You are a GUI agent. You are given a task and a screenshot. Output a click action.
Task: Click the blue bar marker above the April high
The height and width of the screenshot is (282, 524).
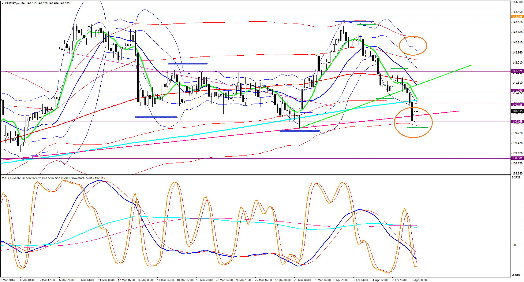pos(354,21)
